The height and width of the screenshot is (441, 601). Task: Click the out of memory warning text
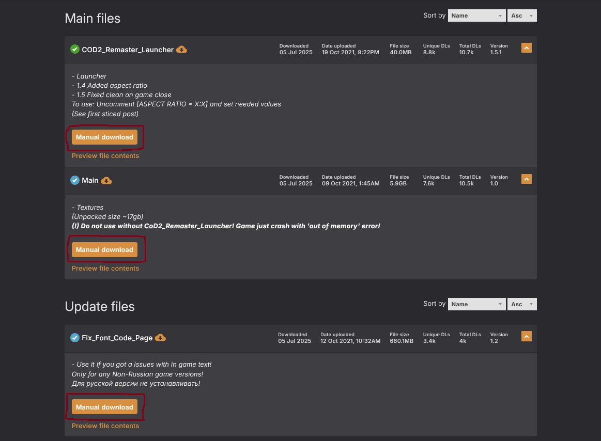pyautogui.click(x=226, y=226)
